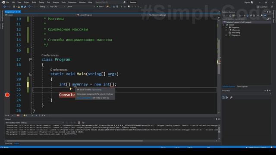
Task: Click the Solution Explorer Show All Files icon
Action: [x=254, y=15]
